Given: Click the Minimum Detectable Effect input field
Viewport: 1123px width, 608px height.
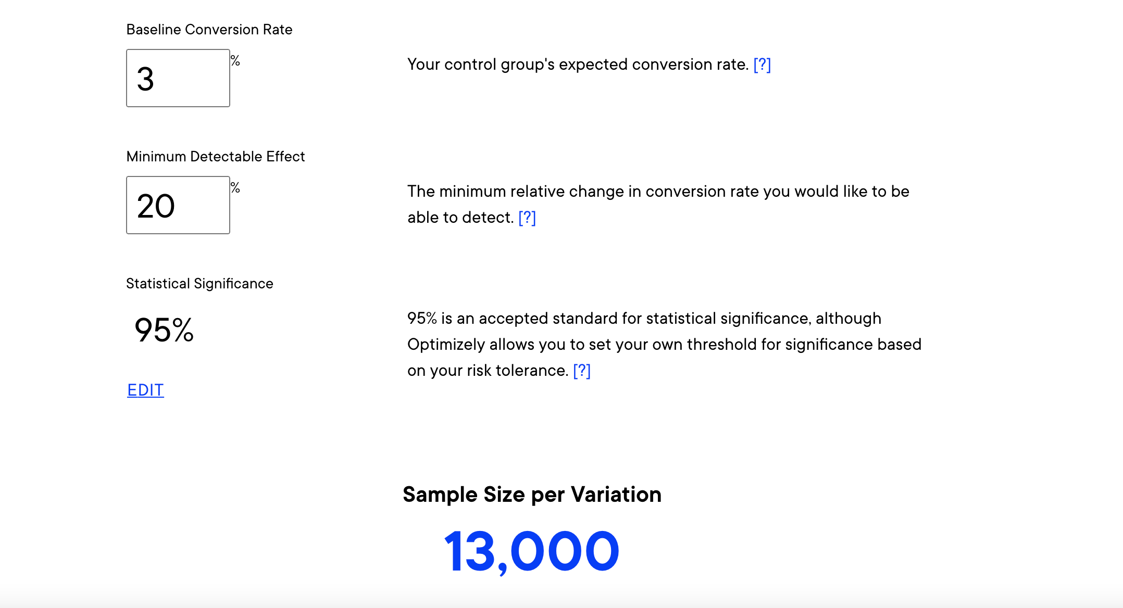Looking at the screenshot, I should click(178, 205).
